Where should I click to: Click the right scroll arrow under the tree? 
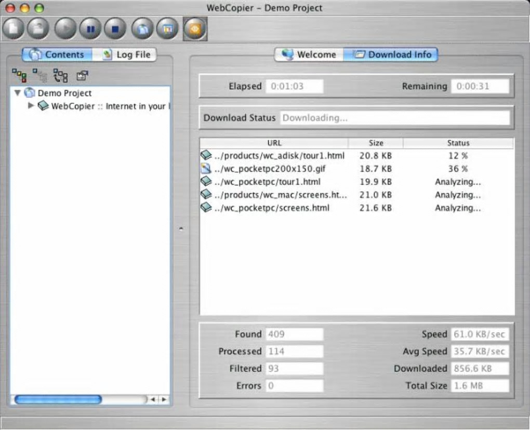click(164, 399)
